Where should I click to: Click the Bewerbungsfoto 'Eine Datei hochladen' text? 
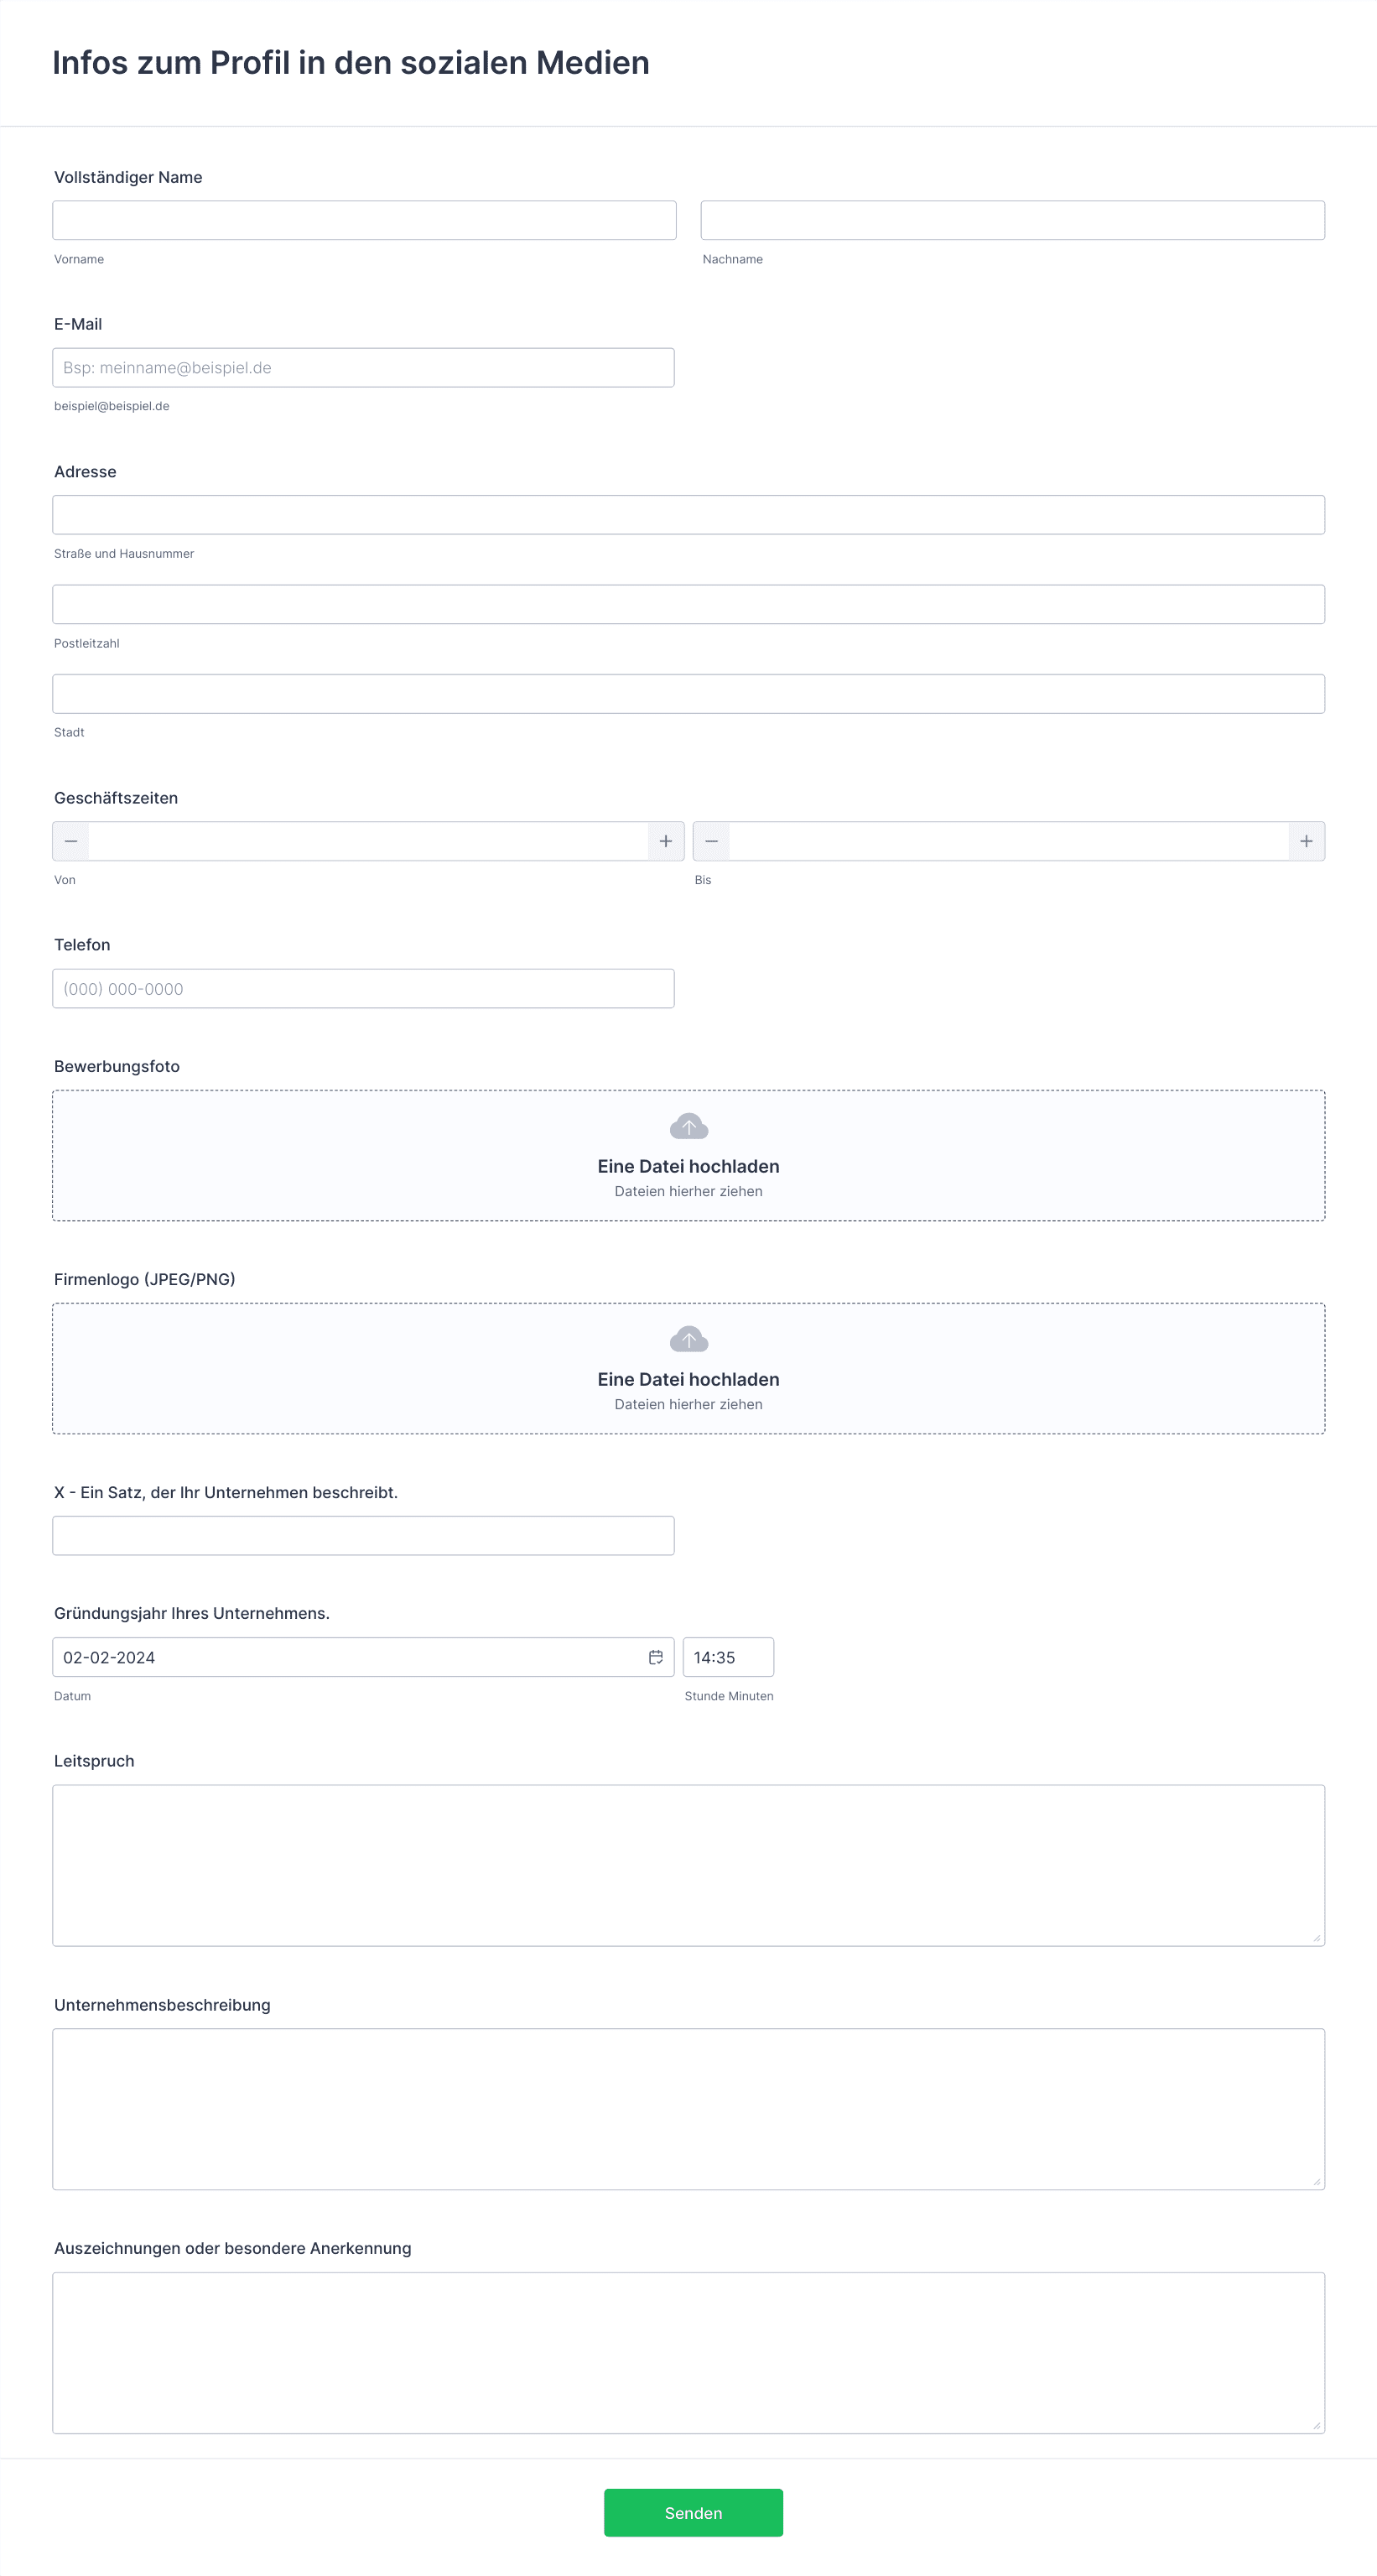(x=688, y=1166)
